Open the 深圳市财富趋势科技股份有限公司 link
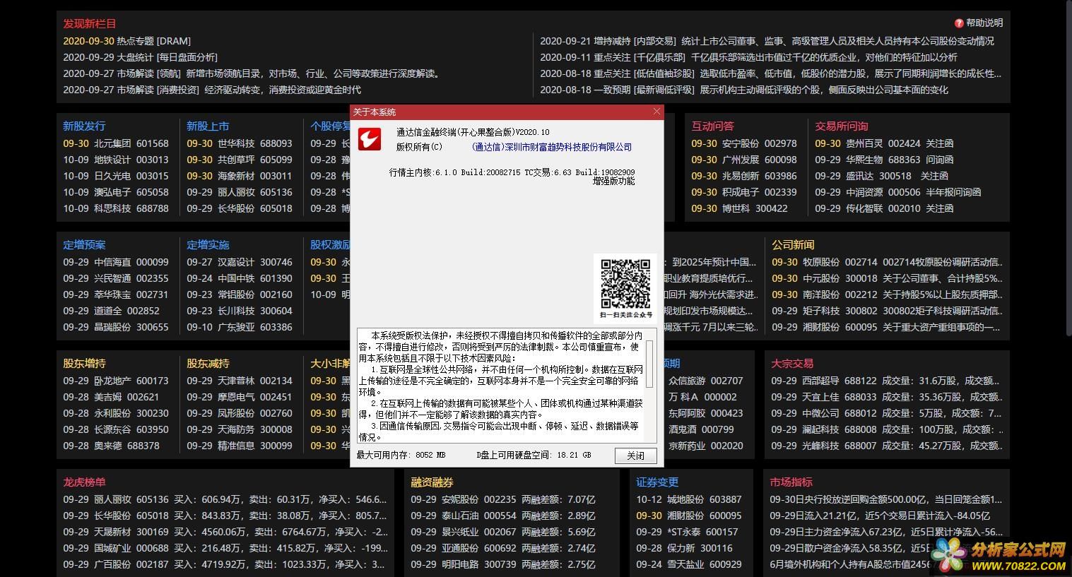 point(551,147)
